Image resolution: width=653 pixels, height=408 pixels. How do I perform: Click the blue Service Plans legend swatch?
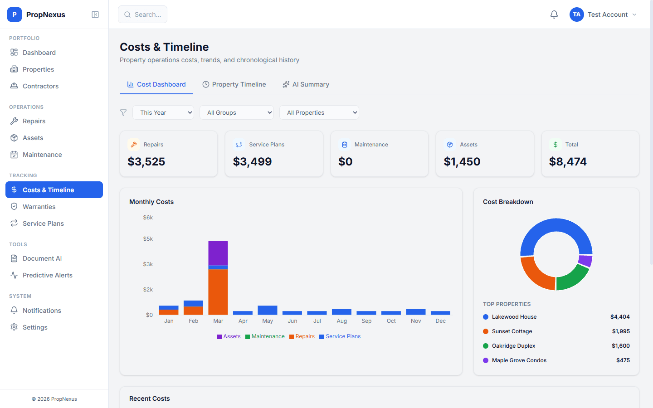pos(321,336)
